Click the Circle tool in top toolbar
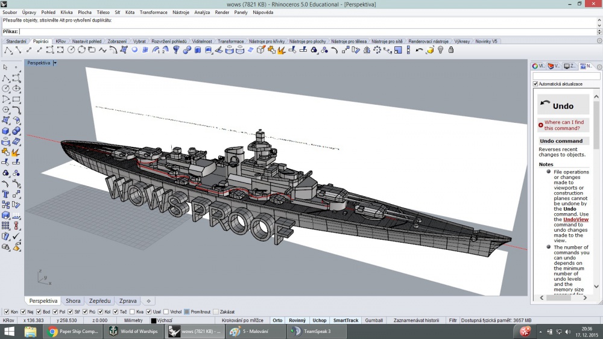The height and width of the screenshot is (339, 603). tap(71, 50)
